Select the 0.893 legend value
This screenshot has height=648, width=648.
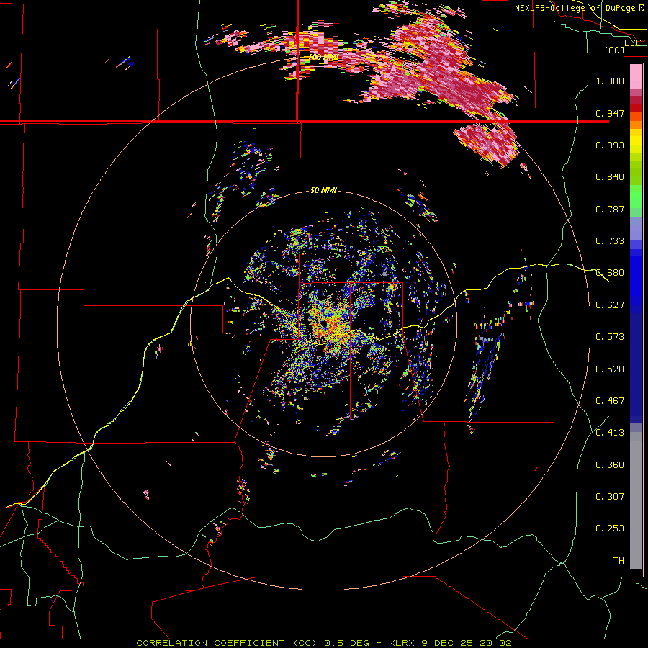[x=610, y=145]
